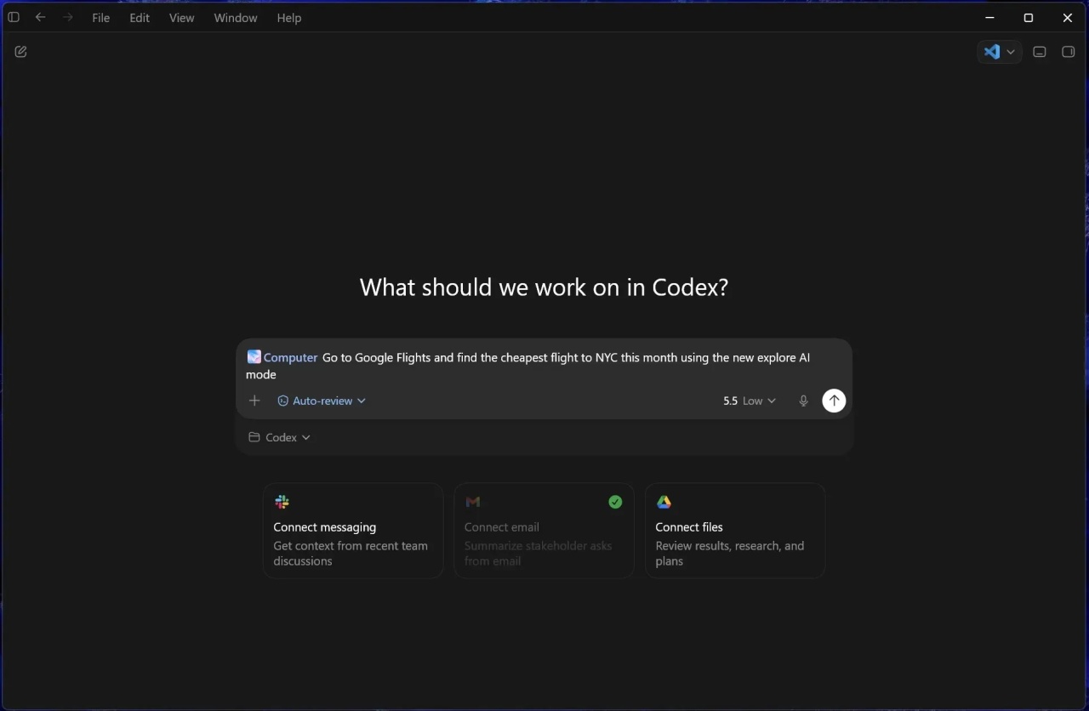Click the Gmail logo icon
The height and width of the screenshot is (711, 1089).
point(473,503)
